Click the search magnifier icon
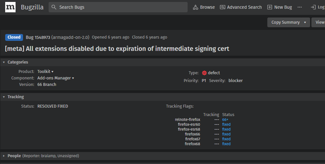 [x=54, y=7]
